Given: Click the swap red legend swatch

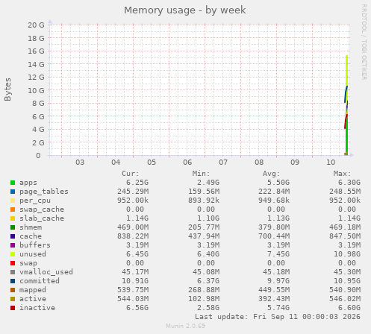Looking at the screenshot, I should click(x=13, y=263).
